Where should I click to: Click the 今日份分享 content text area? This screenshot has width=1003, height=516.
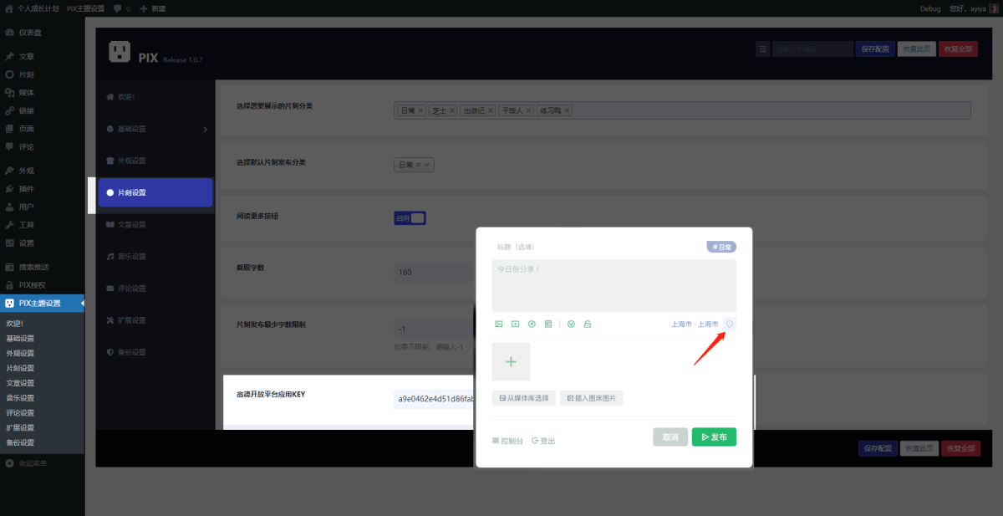(614, 286)
